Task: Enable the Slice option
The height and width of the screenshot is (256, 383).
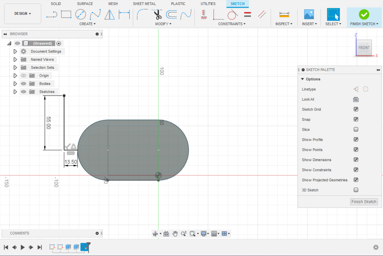Action: (356, 129)
